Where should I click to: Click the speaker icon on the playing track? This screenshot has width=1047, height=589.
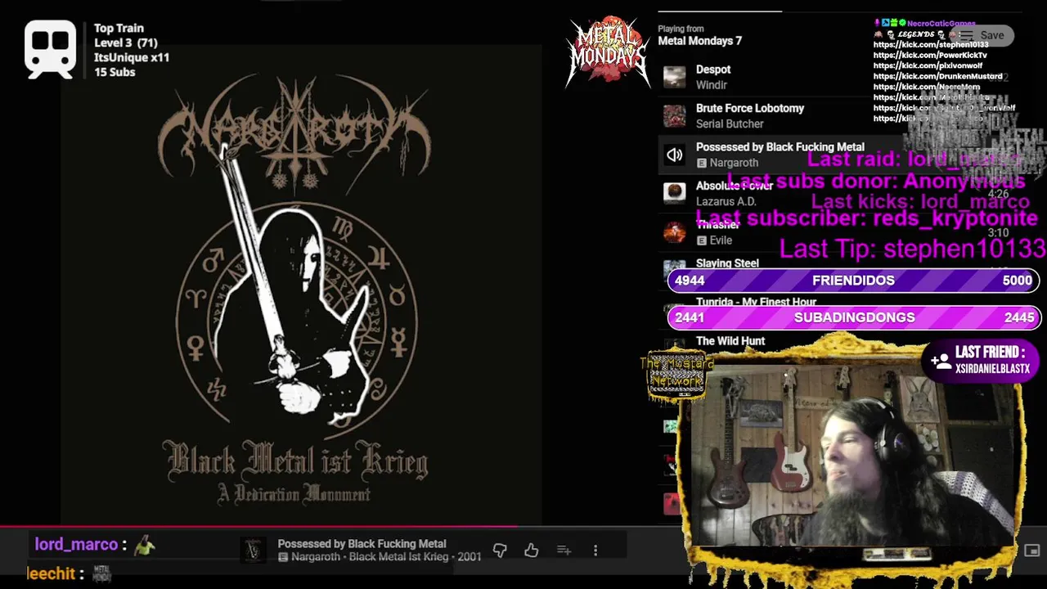click(674, 155)
